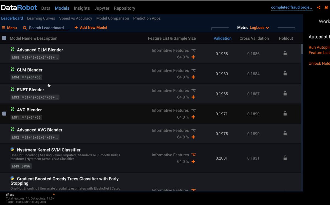330x205 pixels.
Task: Click the blender icon beside ENET Blender
Action: point(12,89)
